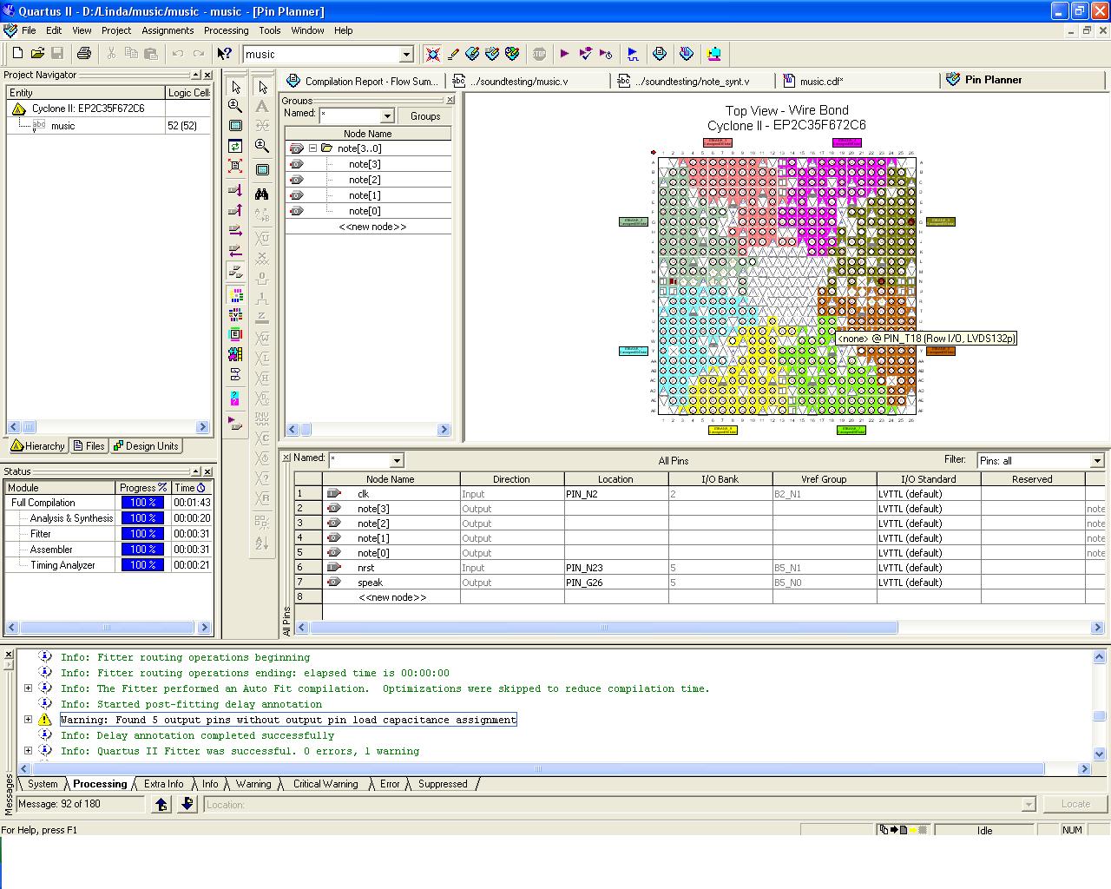Open the Filter 'Pins: all' dropdown
Image resolution: width=1111 pixels, height=889 pixels.
(1096, 461)
